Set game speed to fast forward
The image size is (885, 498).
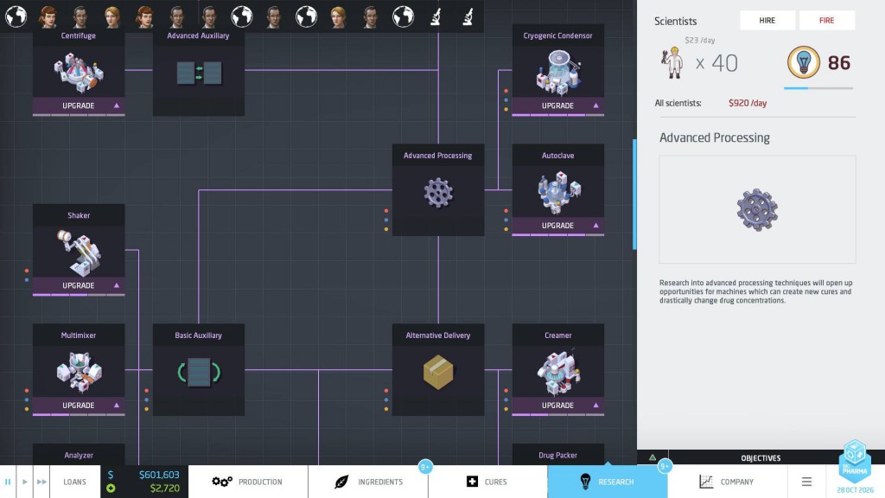coord(41,482)
